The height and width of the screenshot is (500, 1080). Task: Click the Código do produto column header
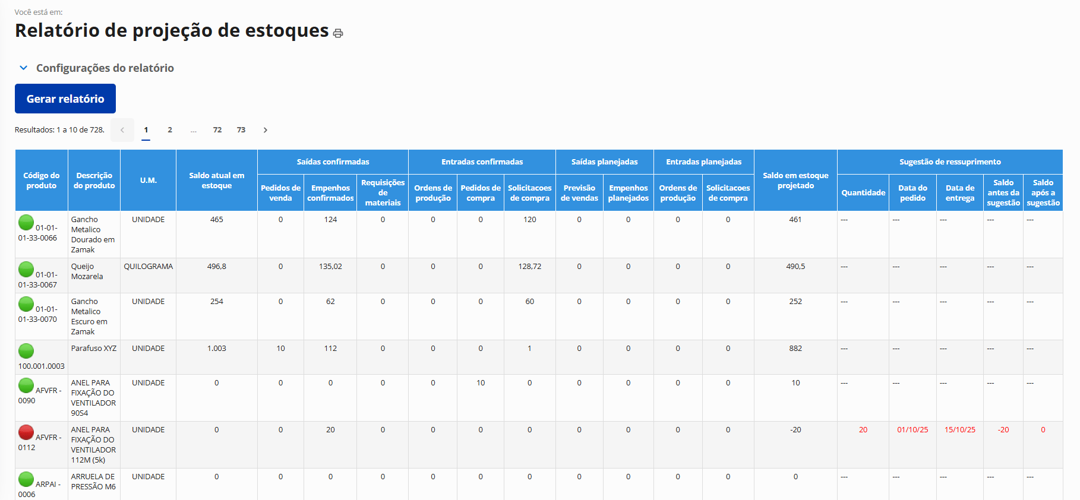click(42, 181)
